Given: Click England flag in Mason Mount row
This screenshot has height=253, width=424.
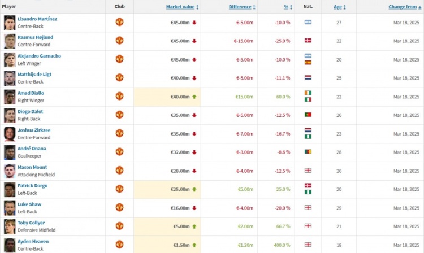Looking at the screenshot, I should [308, 171].
